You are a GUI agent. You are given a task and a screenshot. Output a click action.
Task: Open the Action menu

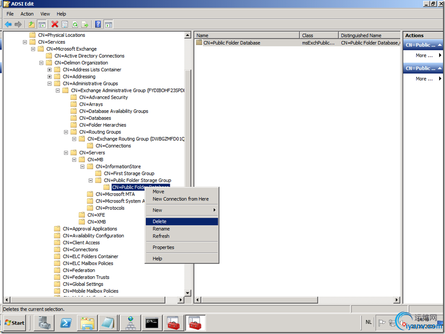[x=27, y=14]
